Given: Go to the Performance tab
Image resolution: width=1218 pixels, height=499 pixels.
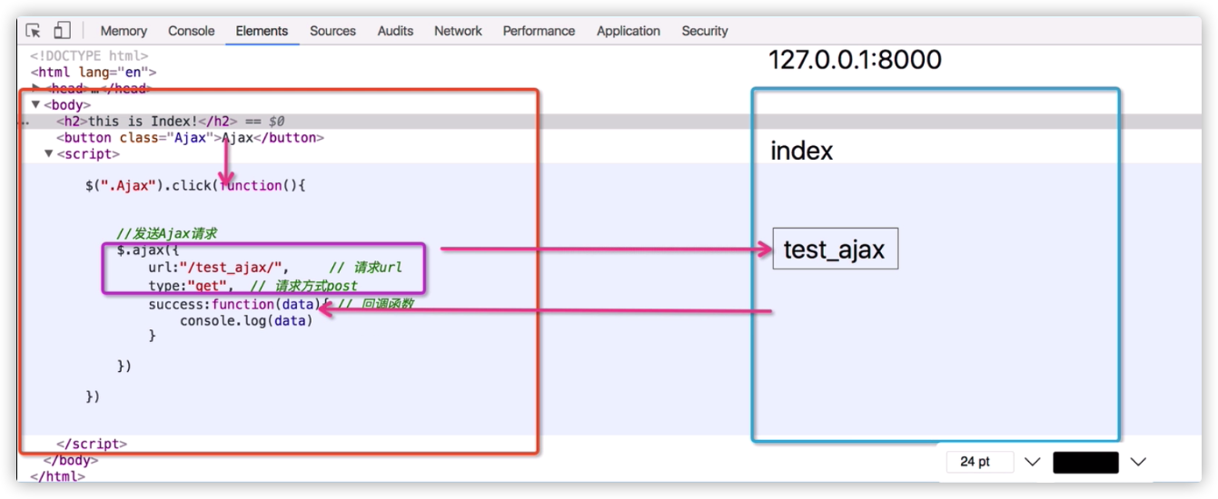Looking at the screenshot, I should tap(539, 31).
